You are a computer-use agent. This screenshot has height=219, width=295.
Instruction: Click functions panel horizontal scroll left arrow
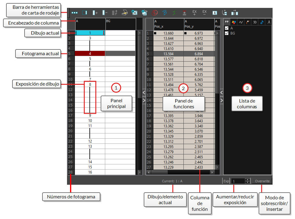(x=149, y=172)
